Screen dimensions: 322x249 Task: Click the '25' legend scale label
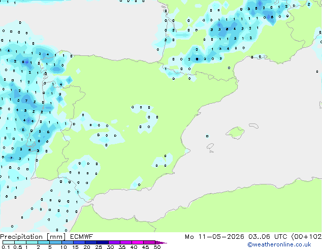click(x=99, y=247)
